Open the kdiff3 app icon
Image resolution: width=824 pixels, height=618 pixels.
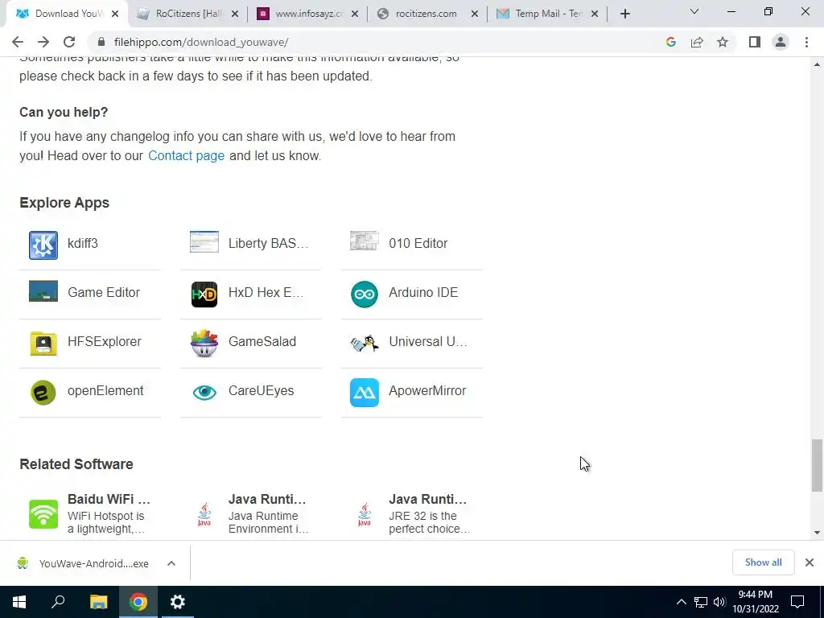[x=43, y=245]
